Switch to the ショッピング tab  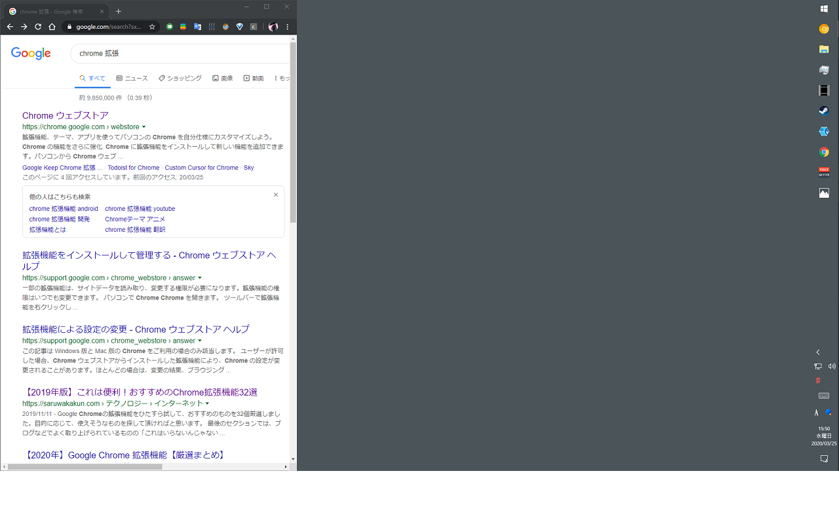[180, 78]
